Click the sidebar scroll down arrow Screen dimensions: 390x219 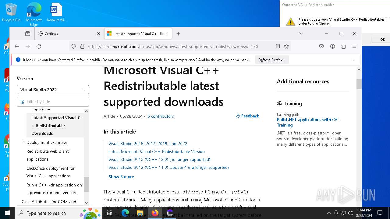86,203
